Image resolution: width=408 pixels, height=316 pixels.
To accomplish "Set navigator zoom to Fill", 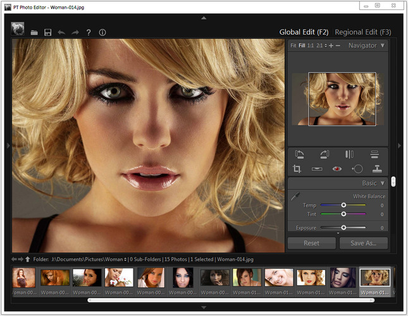I will click(x=302, y=45).
